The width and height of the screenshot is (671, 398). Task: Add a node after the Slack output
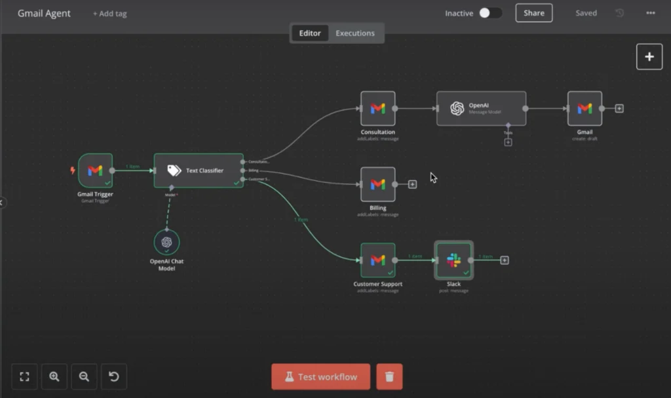click(x=505, y=260)
